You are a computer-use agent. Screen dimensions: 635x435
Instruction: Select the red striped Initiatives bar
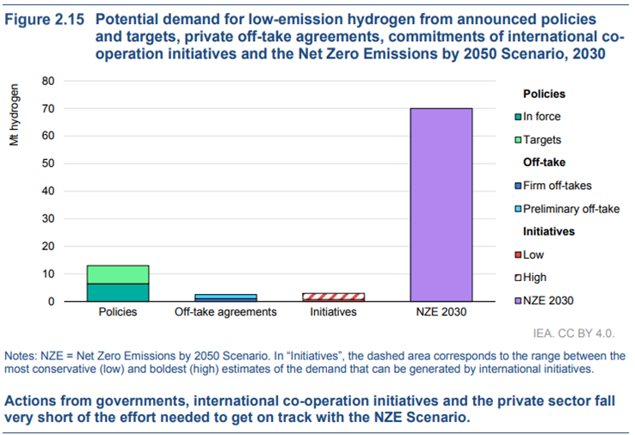[x=333, y=297]
